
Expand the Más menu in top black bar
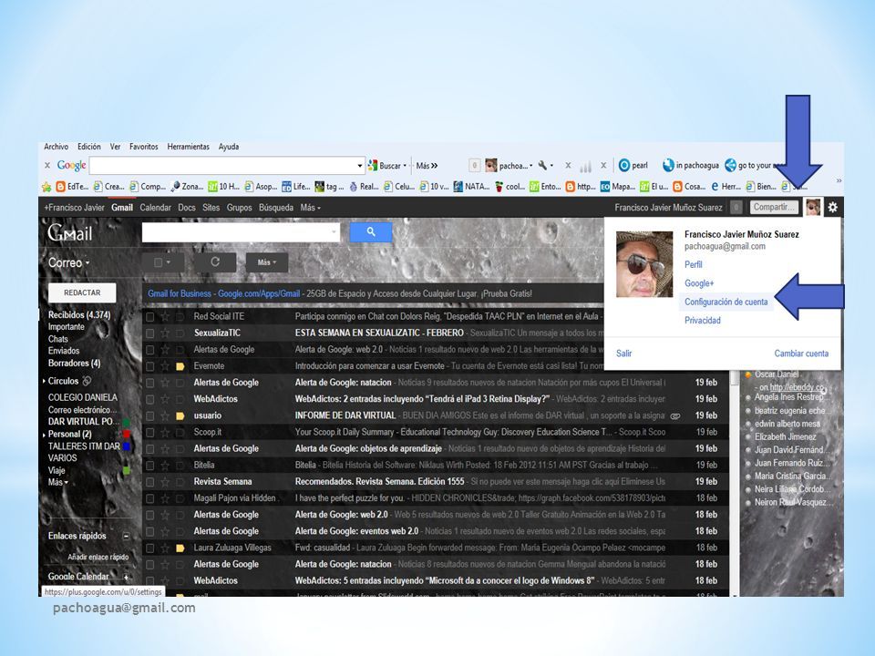310,208
